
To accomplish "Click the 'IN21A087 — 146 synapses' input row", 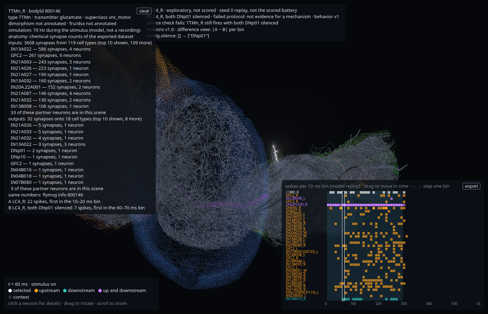I will point(51,94).
